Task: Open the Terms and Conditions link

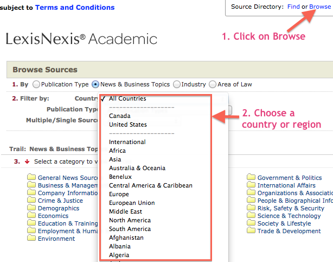Action: point(75,8)
